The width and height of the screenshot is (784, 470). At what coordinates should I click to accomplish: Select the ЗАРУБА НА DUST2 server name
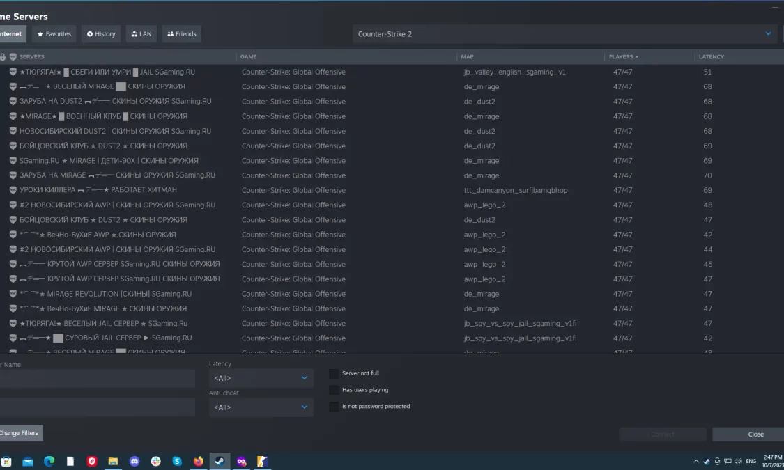116,102
